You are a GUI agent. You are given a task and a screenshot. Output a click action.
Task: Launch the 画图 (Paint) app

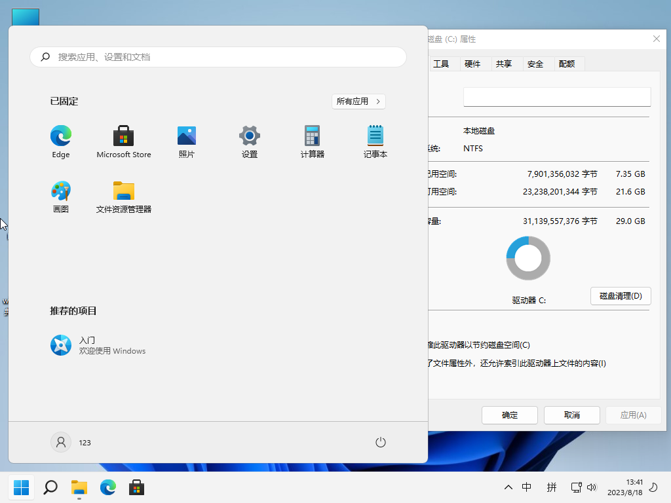click(61, 196)
